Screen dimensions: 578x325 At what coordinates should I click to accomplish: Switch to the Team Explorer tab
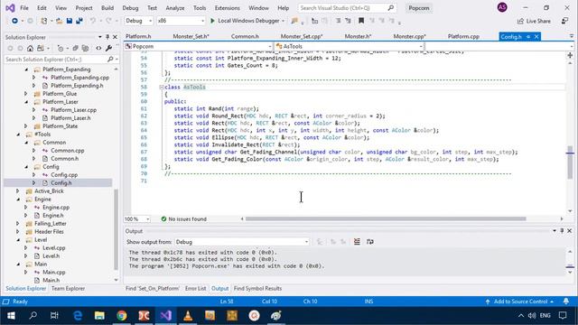[69, 289]
